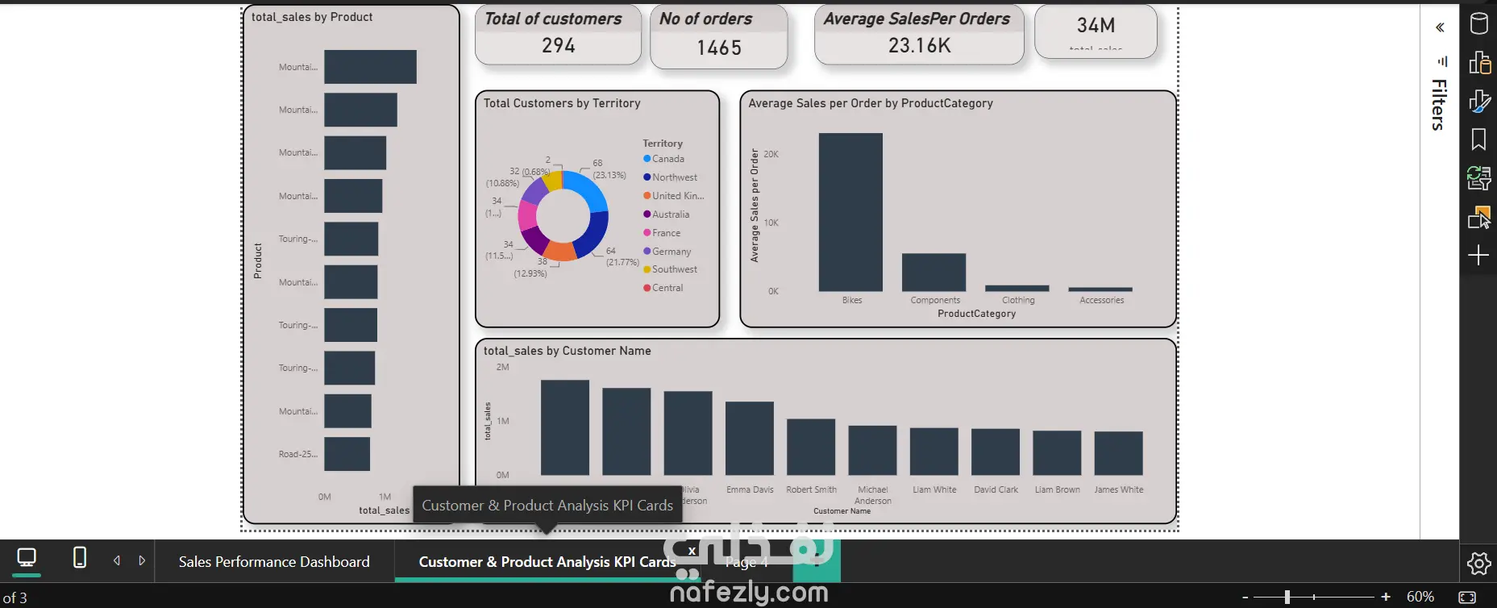Click the 64 (21.77%) donut segment
Image resolution: width=1497 pixels, height=608 pixels.
click(593, 235)
